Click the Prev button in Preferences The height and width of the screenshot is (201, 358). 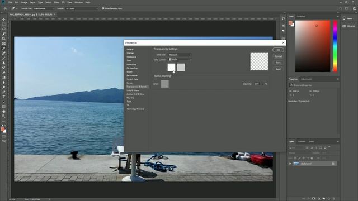278,63
